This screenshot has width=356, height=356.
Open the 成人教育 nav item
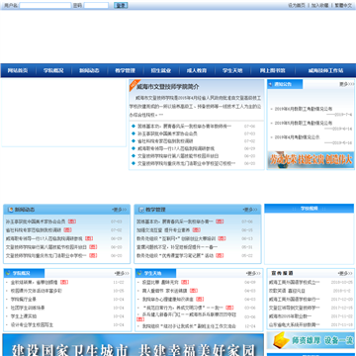point(197,70)
